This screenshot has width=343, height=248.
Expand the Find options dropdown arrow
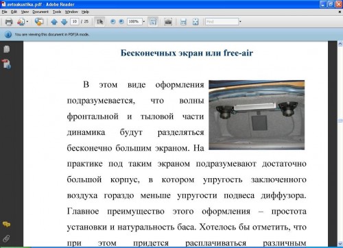tap(240, 22)
